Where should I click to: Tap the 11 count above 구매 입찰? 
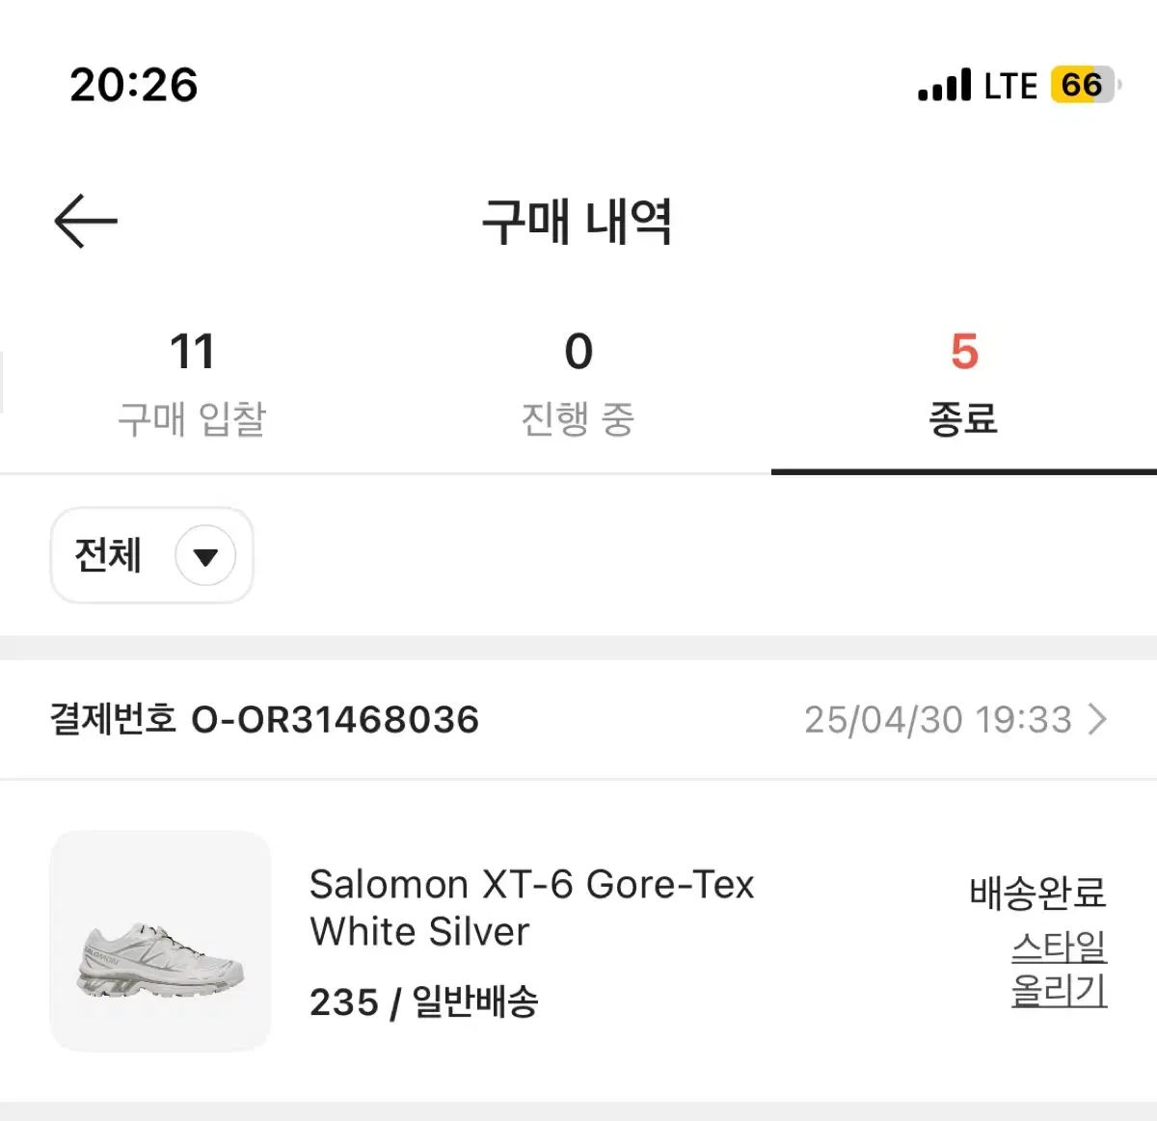point(192,351)
